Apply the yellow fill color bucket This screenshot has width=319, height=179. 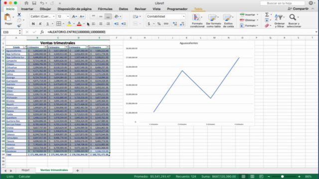coord(69,24)
